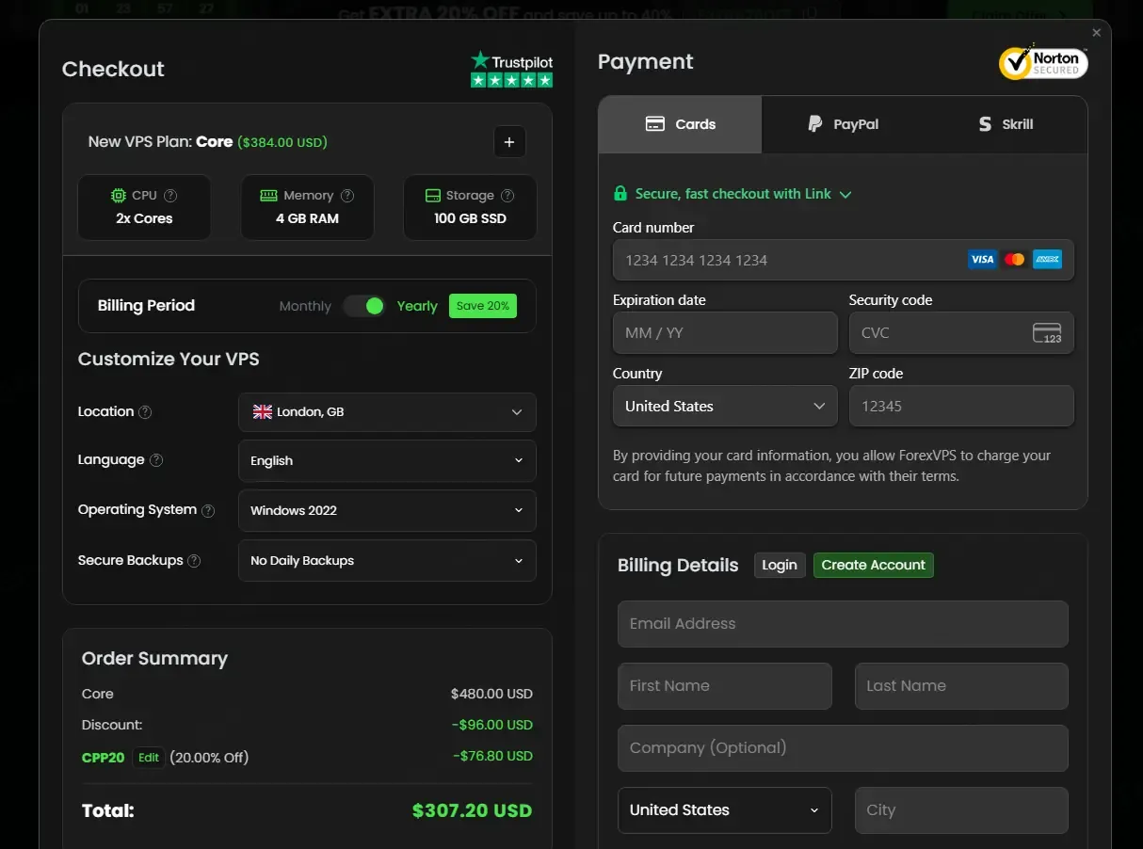Focus the First Name field
This screenshot has height=849, width=1143.
pos(725,686)
